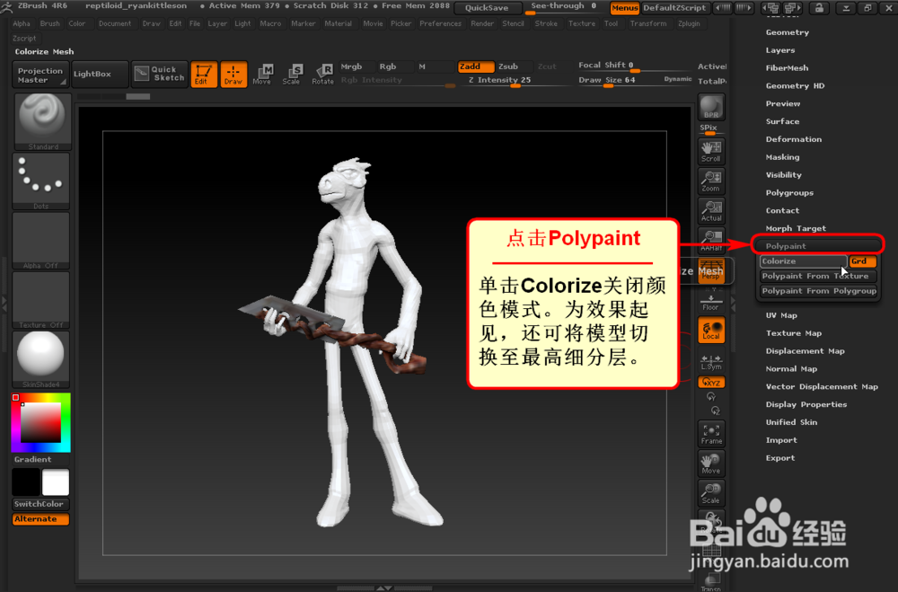Click the right shelf Move icon

(711, 463)
